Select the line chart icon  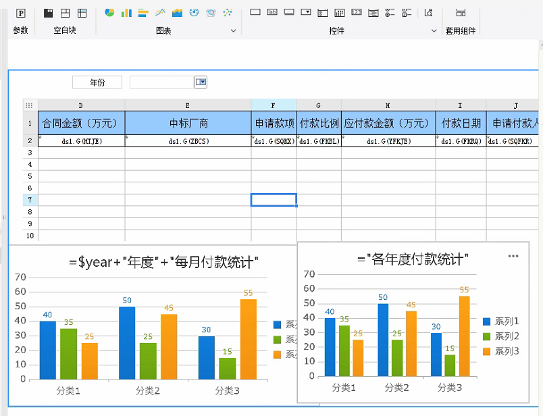pos(161,12)
